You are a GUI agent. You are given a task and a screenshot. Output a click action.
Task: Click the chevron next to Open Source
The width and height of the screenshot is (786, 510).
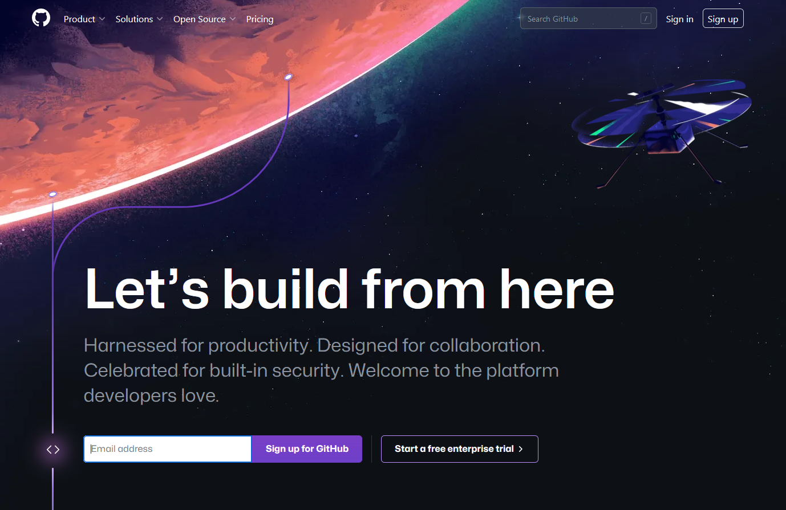click(233, 19)
